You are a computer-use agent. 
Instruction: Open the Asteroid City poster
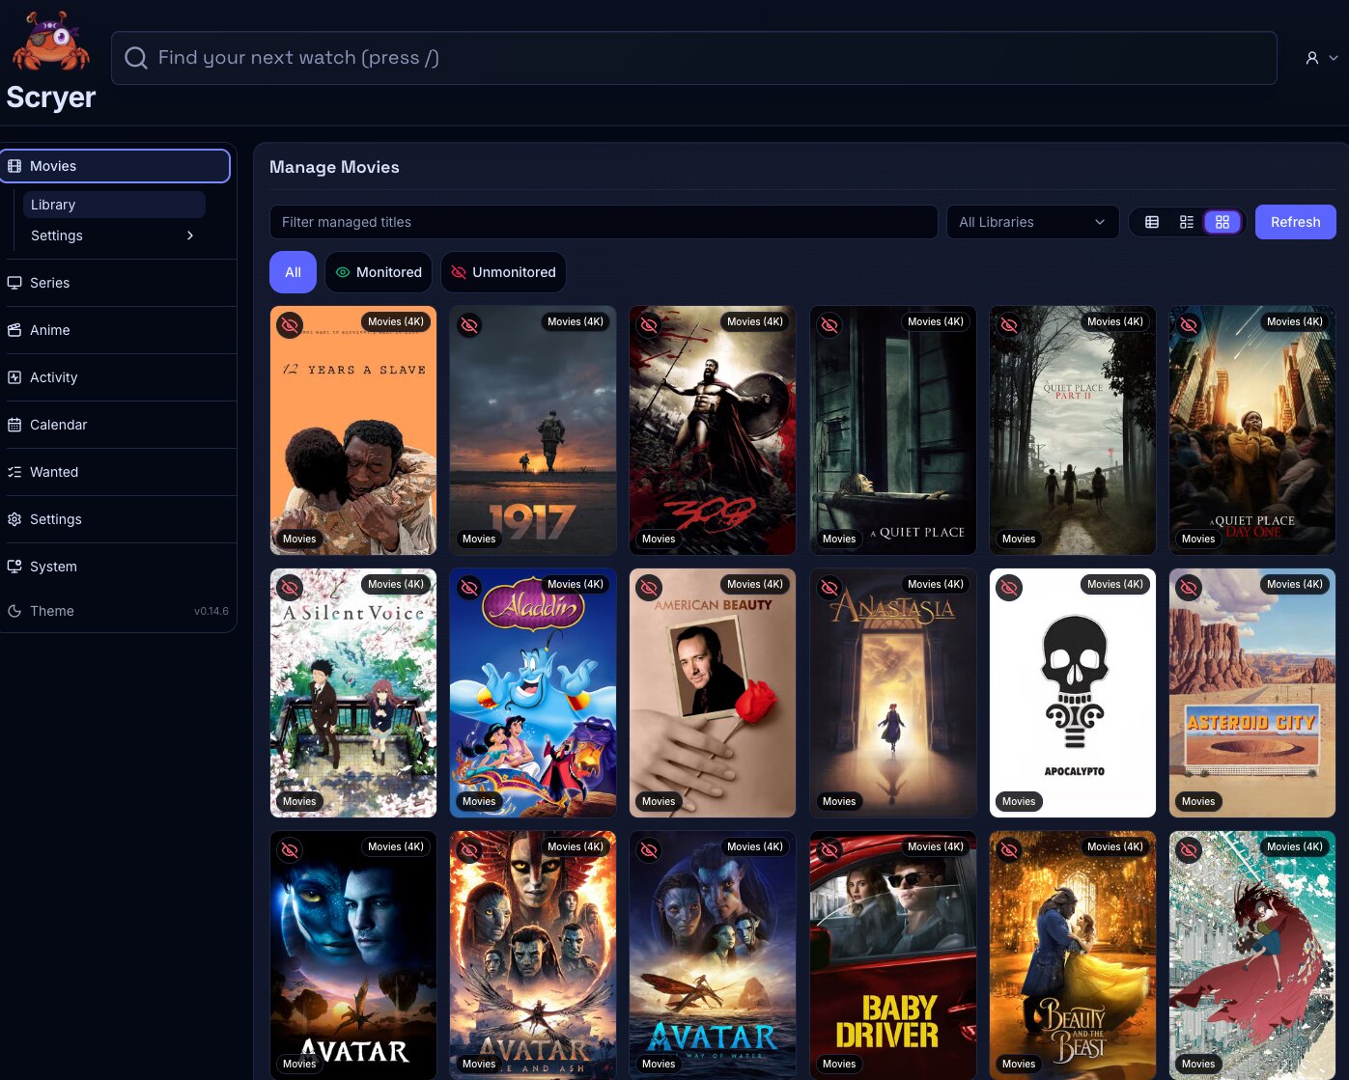(x=1252, y=693)
